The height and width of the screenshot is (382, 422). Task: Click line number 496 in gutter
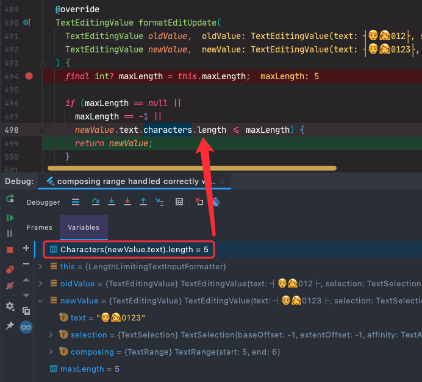point(12,103)
